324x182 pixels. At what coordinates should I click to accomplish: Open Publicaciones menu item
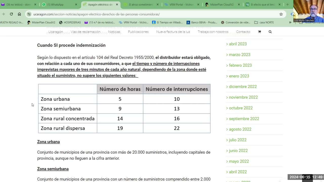pos(138,32)
